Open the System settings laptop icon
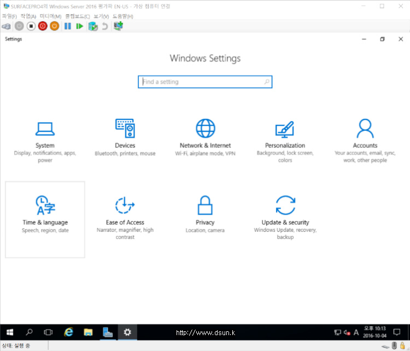Screen dimensions: 410x351 [45, 129]
